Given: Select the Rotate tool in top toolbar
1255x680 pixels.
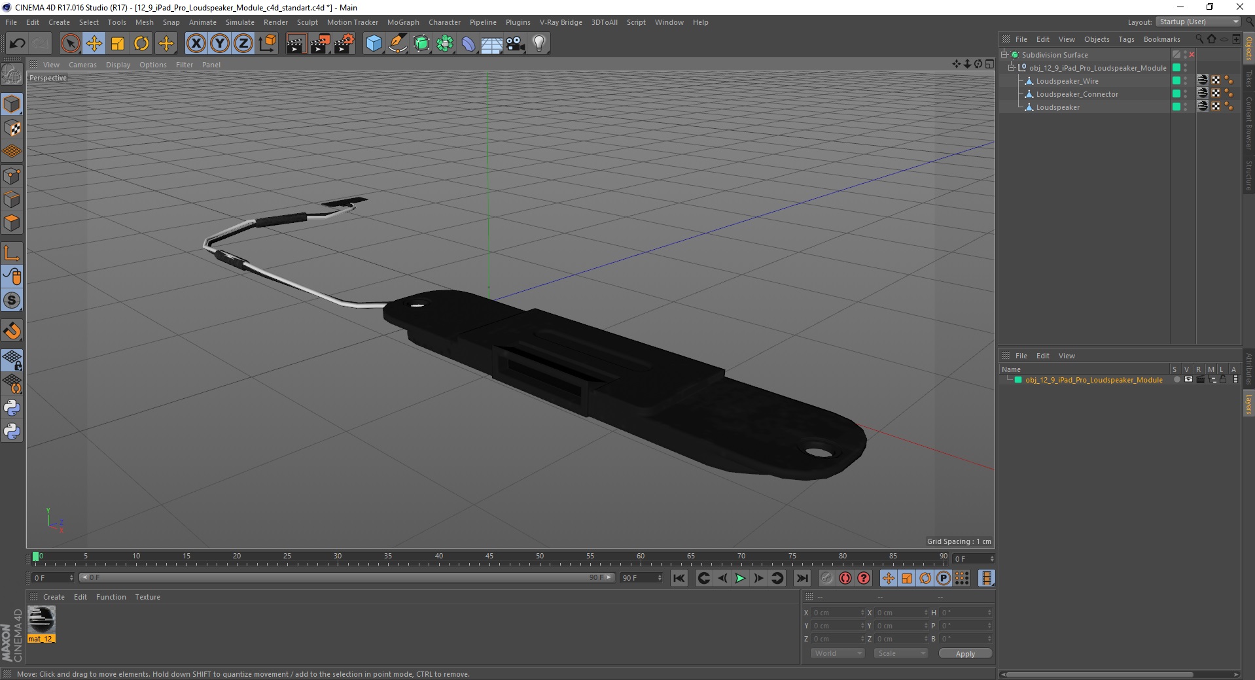Looking at the screenshot, I should [x=141, y=44].
